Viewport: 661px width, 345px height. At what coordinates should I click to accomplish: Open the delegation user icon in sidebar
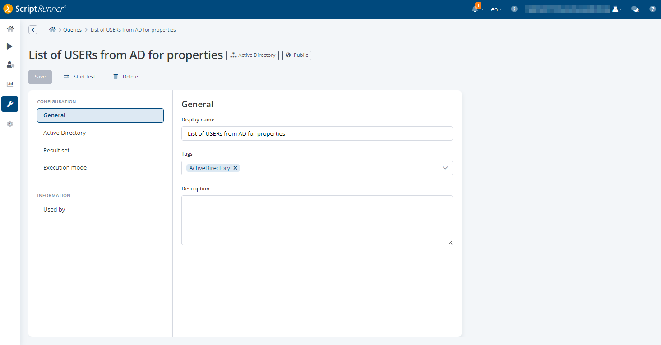(x=10, y=65)
